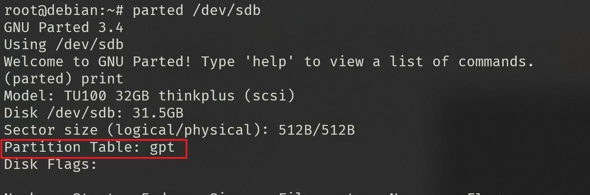Click the "parted /dev/sdb" command text
The image size is (590, 195).
point(197,10)
